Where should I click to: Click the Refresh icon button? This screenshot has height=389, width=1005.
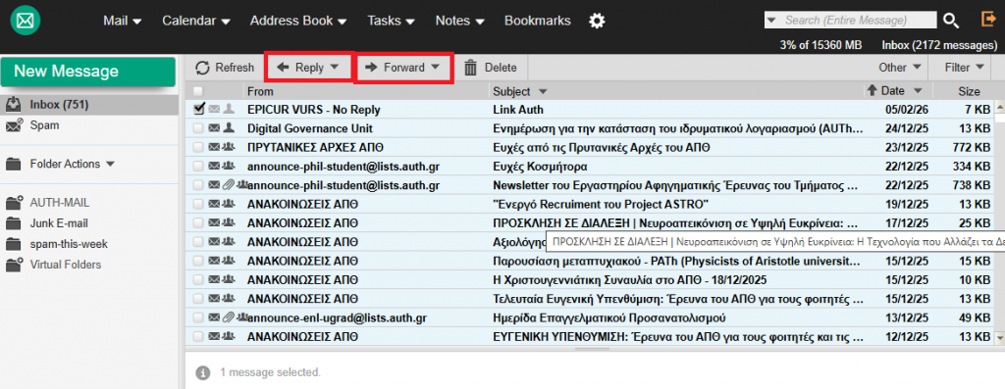[x=202, y=68]
